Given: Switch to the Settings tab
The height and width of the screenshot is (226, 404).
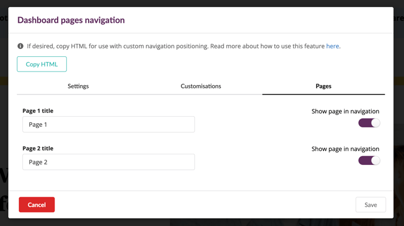Looking at the screenshot, I should coord(78,86).
